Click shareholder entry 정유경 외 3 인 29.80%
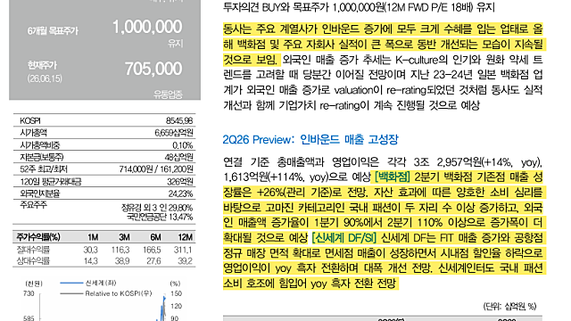 pos(157,208)
